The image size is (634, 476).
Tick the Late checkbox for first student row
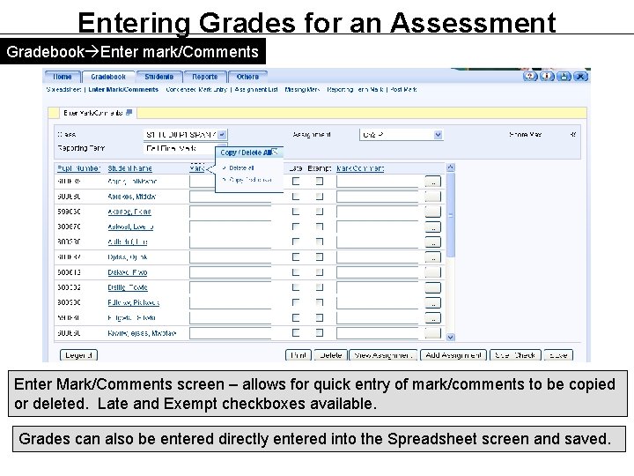[296, 182]
